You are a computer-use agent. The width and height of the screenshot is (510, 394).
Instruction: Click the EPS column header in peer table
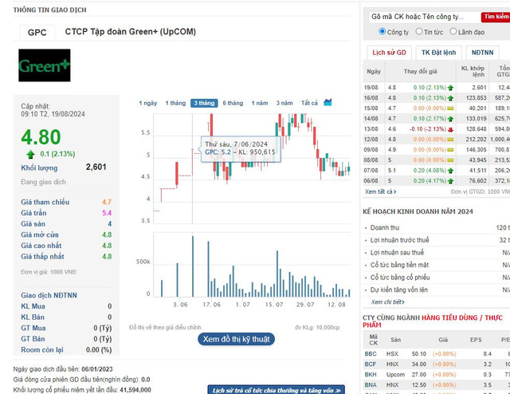point(476,340)
